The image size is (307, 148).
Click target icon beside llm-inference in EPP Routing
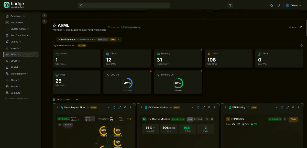point(285,119)
